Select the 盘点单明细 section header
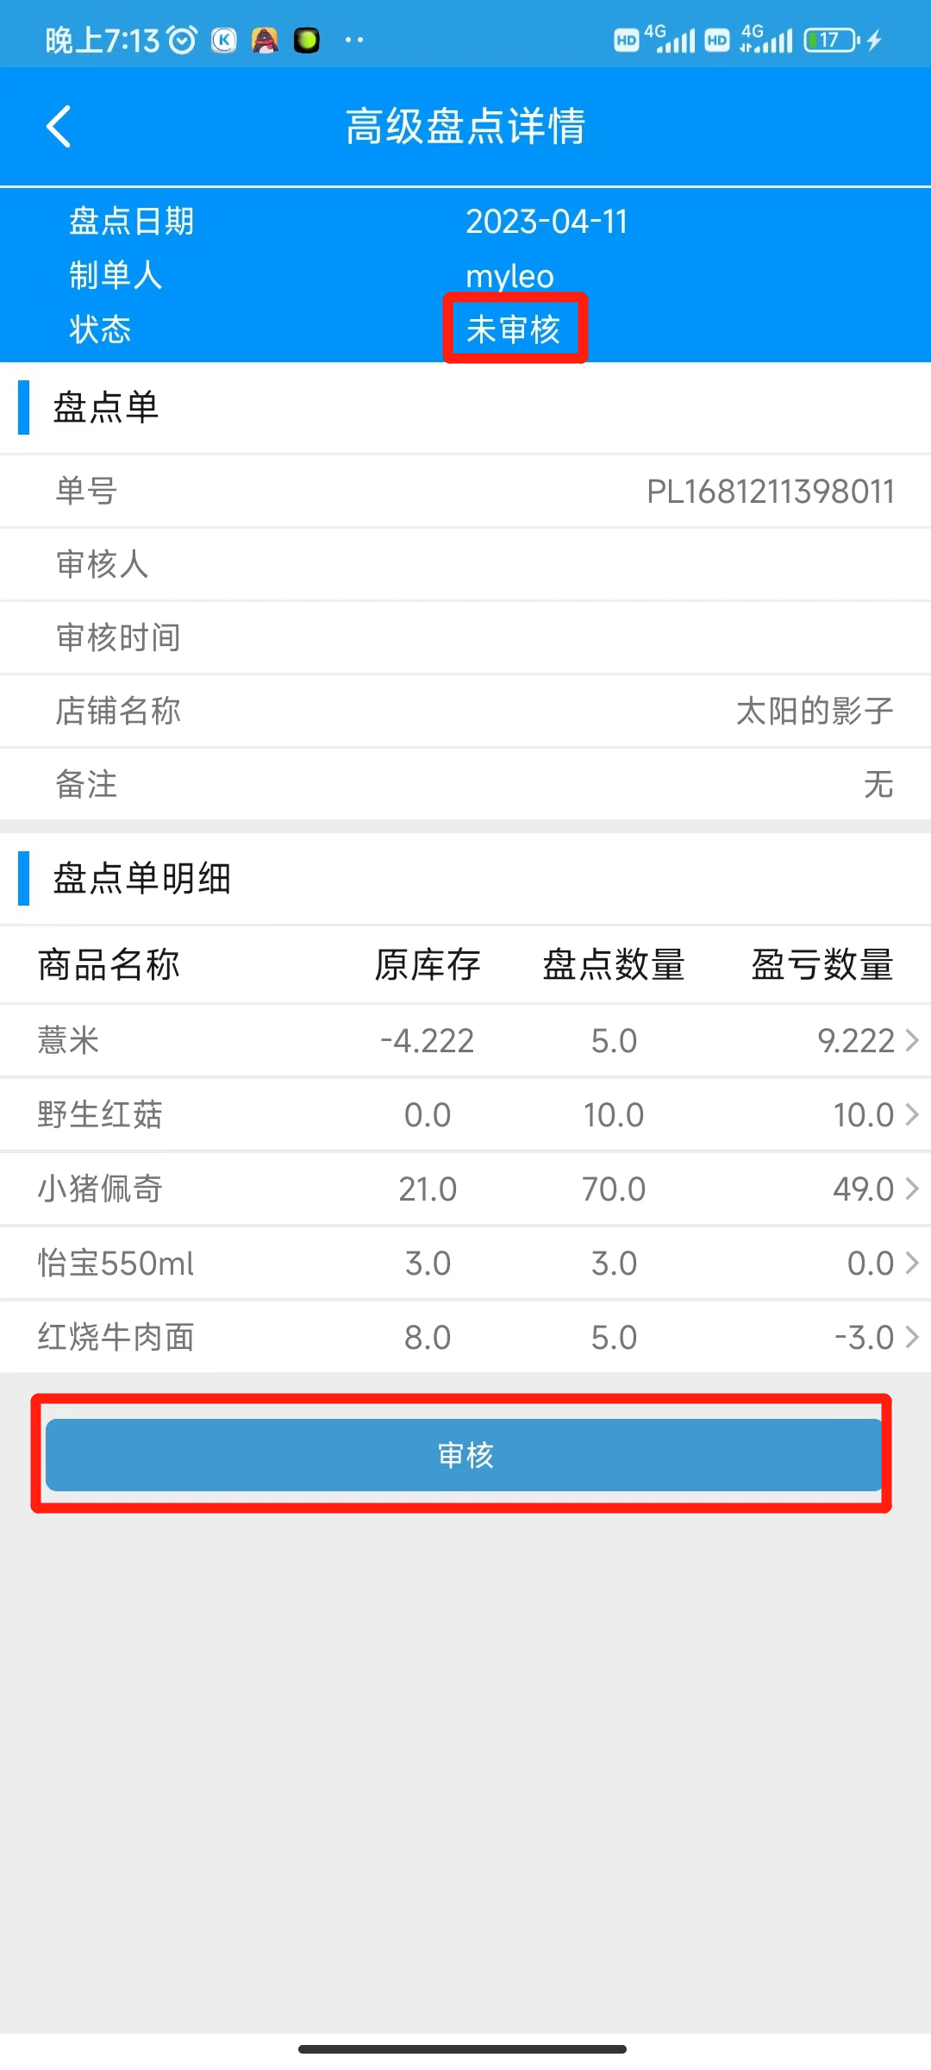Screen dimensions: 931x2070 click(141, 878)
